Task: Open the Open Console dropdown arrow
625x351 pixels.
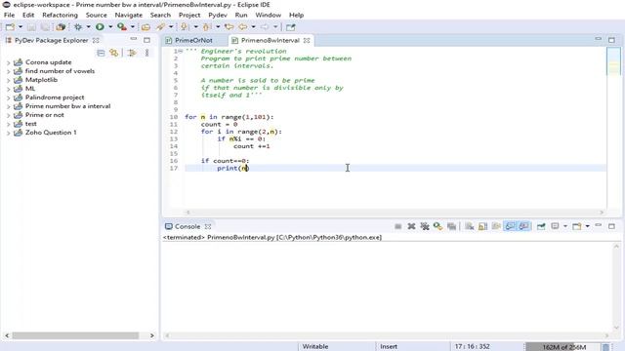Action: [x=588, y=226]
